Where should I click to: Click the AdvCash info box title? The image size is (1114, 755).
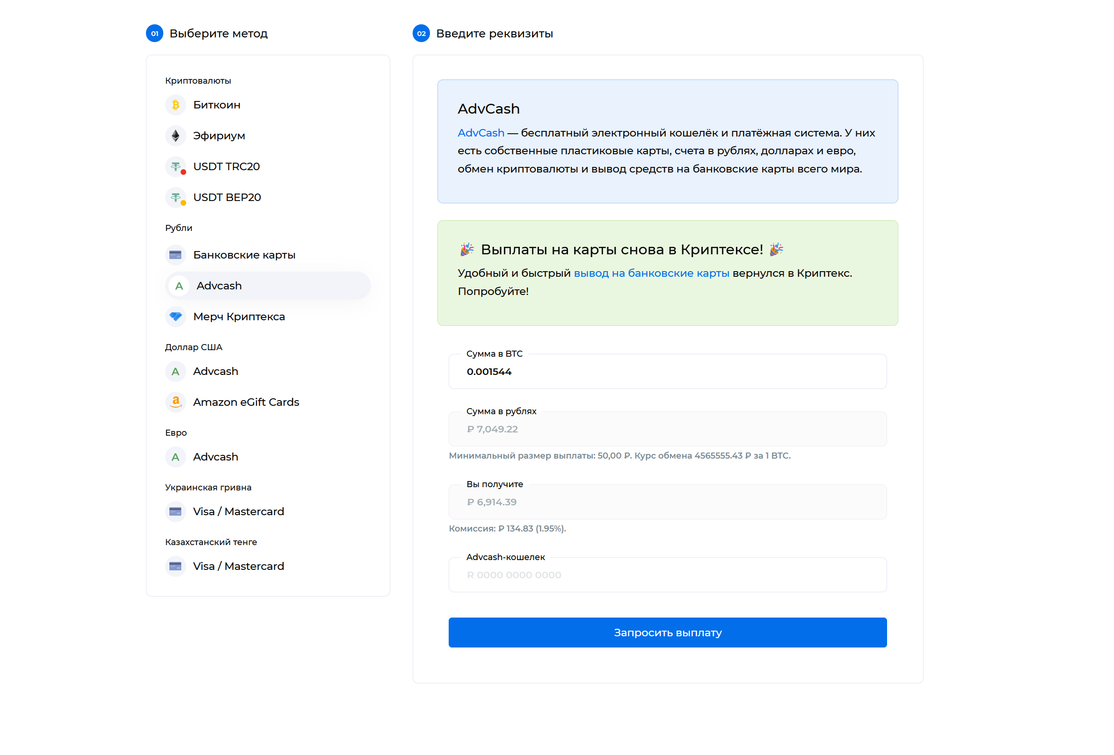488,109
